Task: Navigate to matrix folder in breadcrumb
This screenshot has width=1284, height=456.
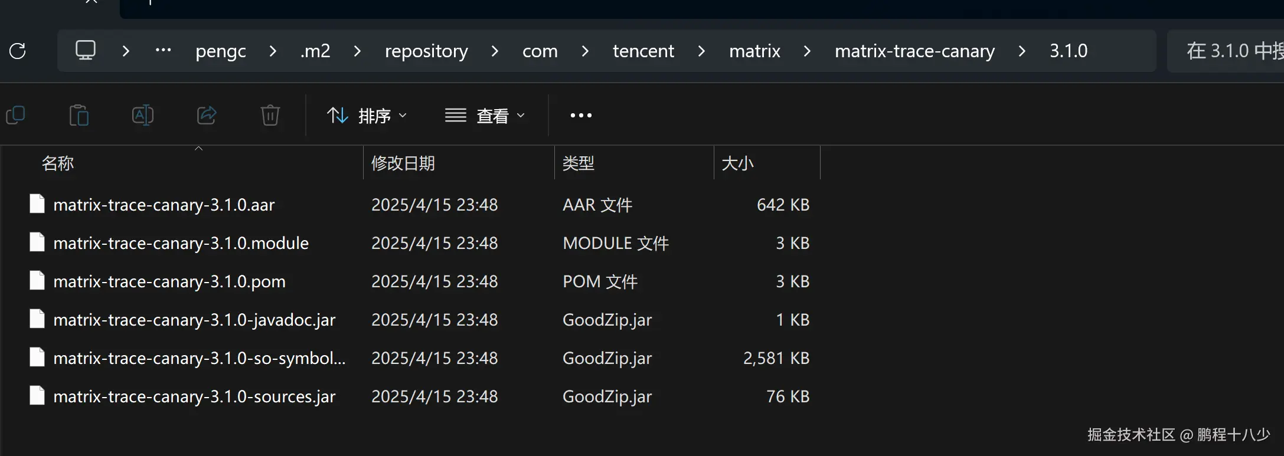Action: click(754, 51)
